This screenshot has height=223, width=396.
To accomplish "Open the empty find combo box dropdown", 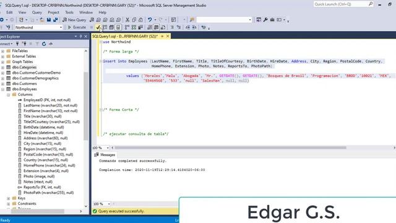I will click(250, 20).
